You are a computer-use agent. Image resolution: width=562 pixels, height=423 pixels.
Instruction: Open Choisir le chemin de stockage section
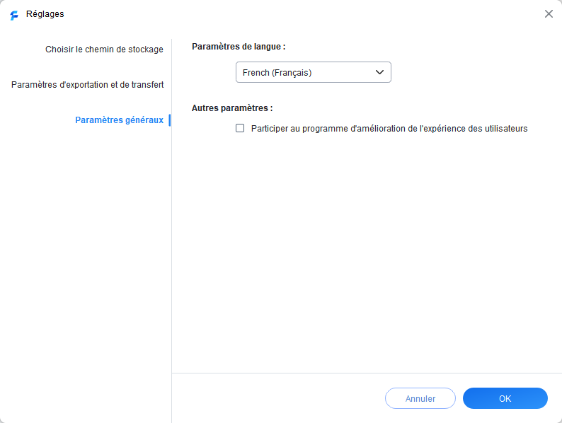click(104, 50)
